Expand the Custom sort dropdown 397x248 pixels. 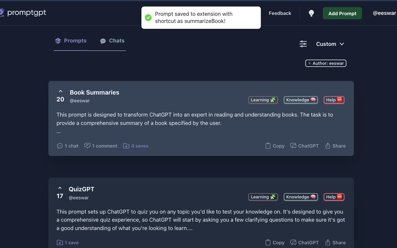(x=330, y=44)
